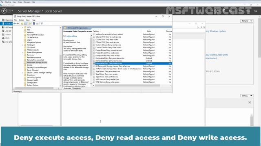The image size is (261, 146).
Task: Select Locale Services tree folder
Action: [x=33, y=37]
